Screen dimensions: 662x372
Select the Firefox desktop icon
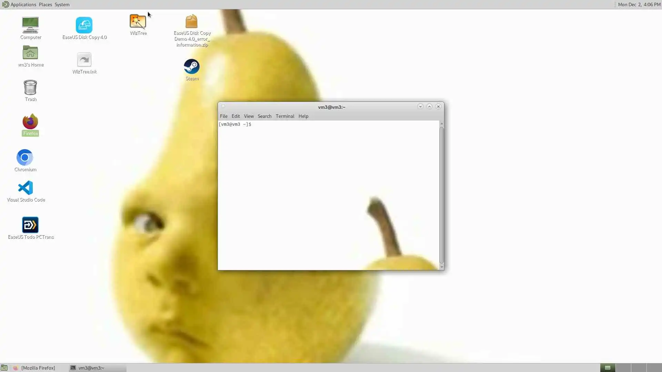click(x=30, y=122)
